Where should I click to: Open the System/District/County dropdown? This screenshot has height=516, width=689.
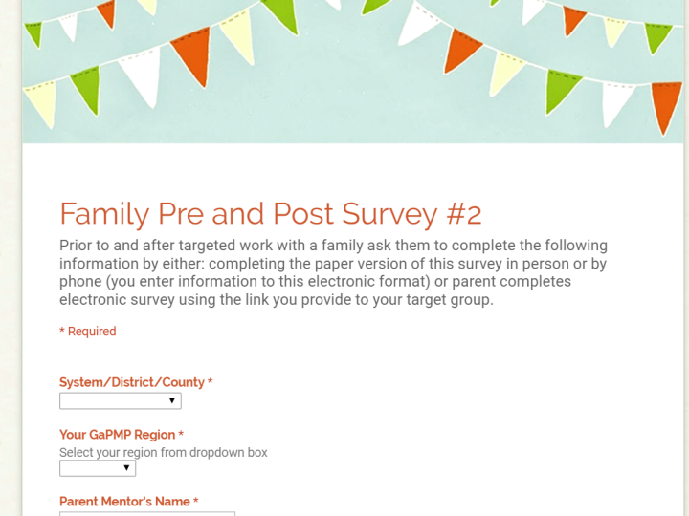(x=121, y=400)
